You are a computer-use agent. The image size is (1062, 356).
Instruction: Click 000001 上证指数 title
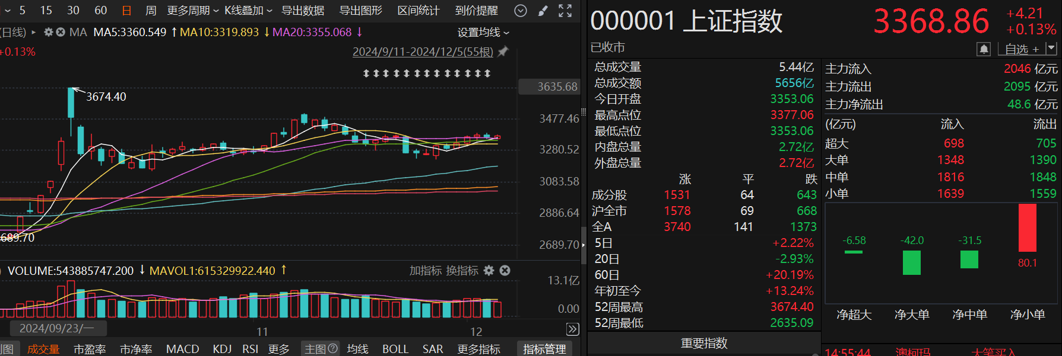tap(686, 21)
